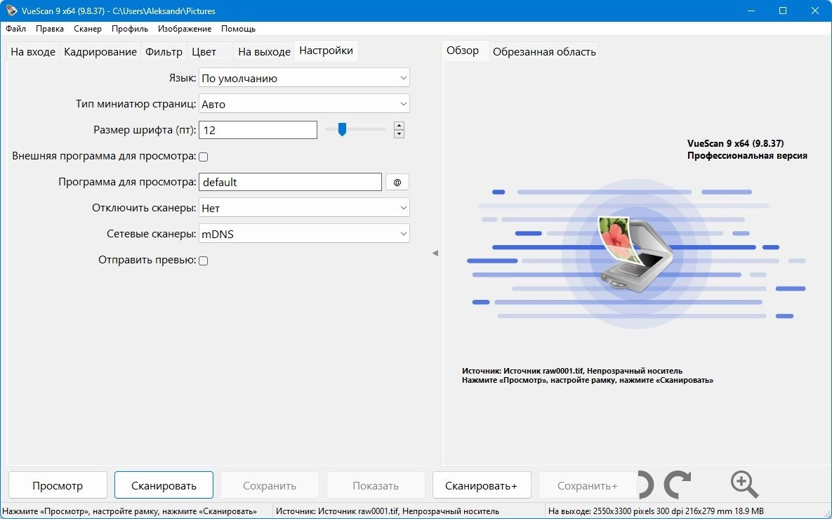Select the Настройки tab
Viewport: 832px width, 519px height.
click(x=326, y=51)
